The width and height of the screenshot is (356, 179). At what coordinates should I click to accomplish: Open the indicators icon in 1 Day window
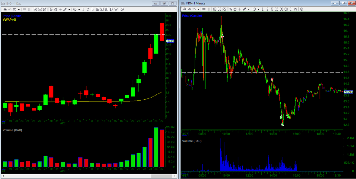tap(10, 9)
